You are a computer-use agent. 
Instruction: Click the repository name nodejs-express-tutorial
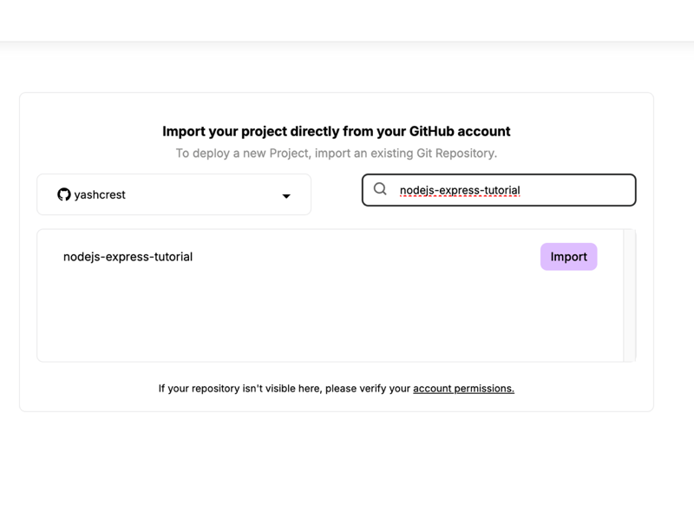tap(128, 257)
